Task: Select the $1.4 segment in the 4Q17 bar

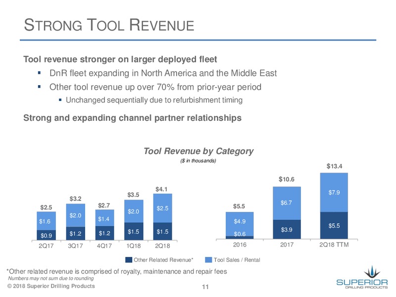Action: point(104,218)
